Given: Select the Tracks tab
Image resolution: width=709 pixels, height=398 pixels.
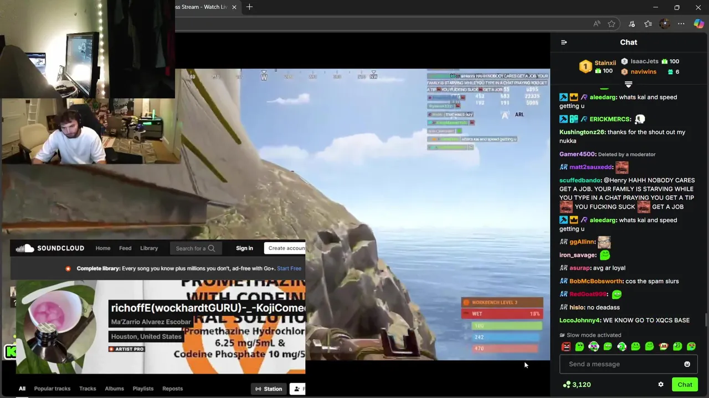Looking at the screenshot, I should 88,389.
